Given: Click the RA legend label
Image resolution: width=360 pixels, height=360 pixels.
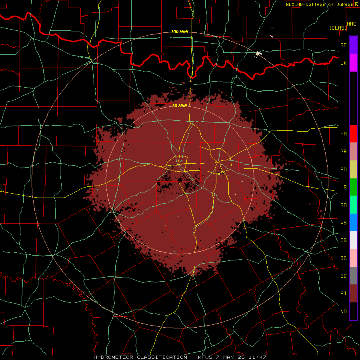Looking at the screenshot, I should (x=343, y=205).
